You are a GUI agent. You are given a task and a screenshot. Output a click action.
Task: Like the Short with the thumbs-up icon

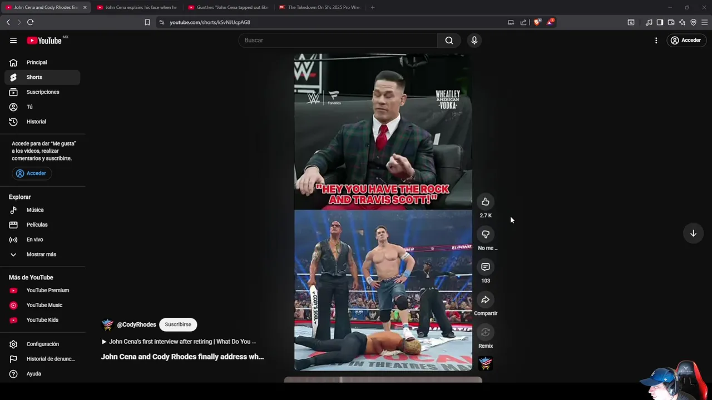click(486, 202)
